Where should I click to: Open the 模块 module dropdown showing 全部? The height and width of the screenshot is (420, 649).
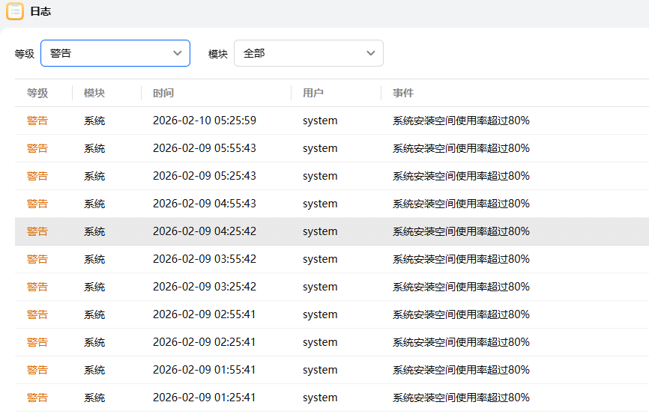308,53
